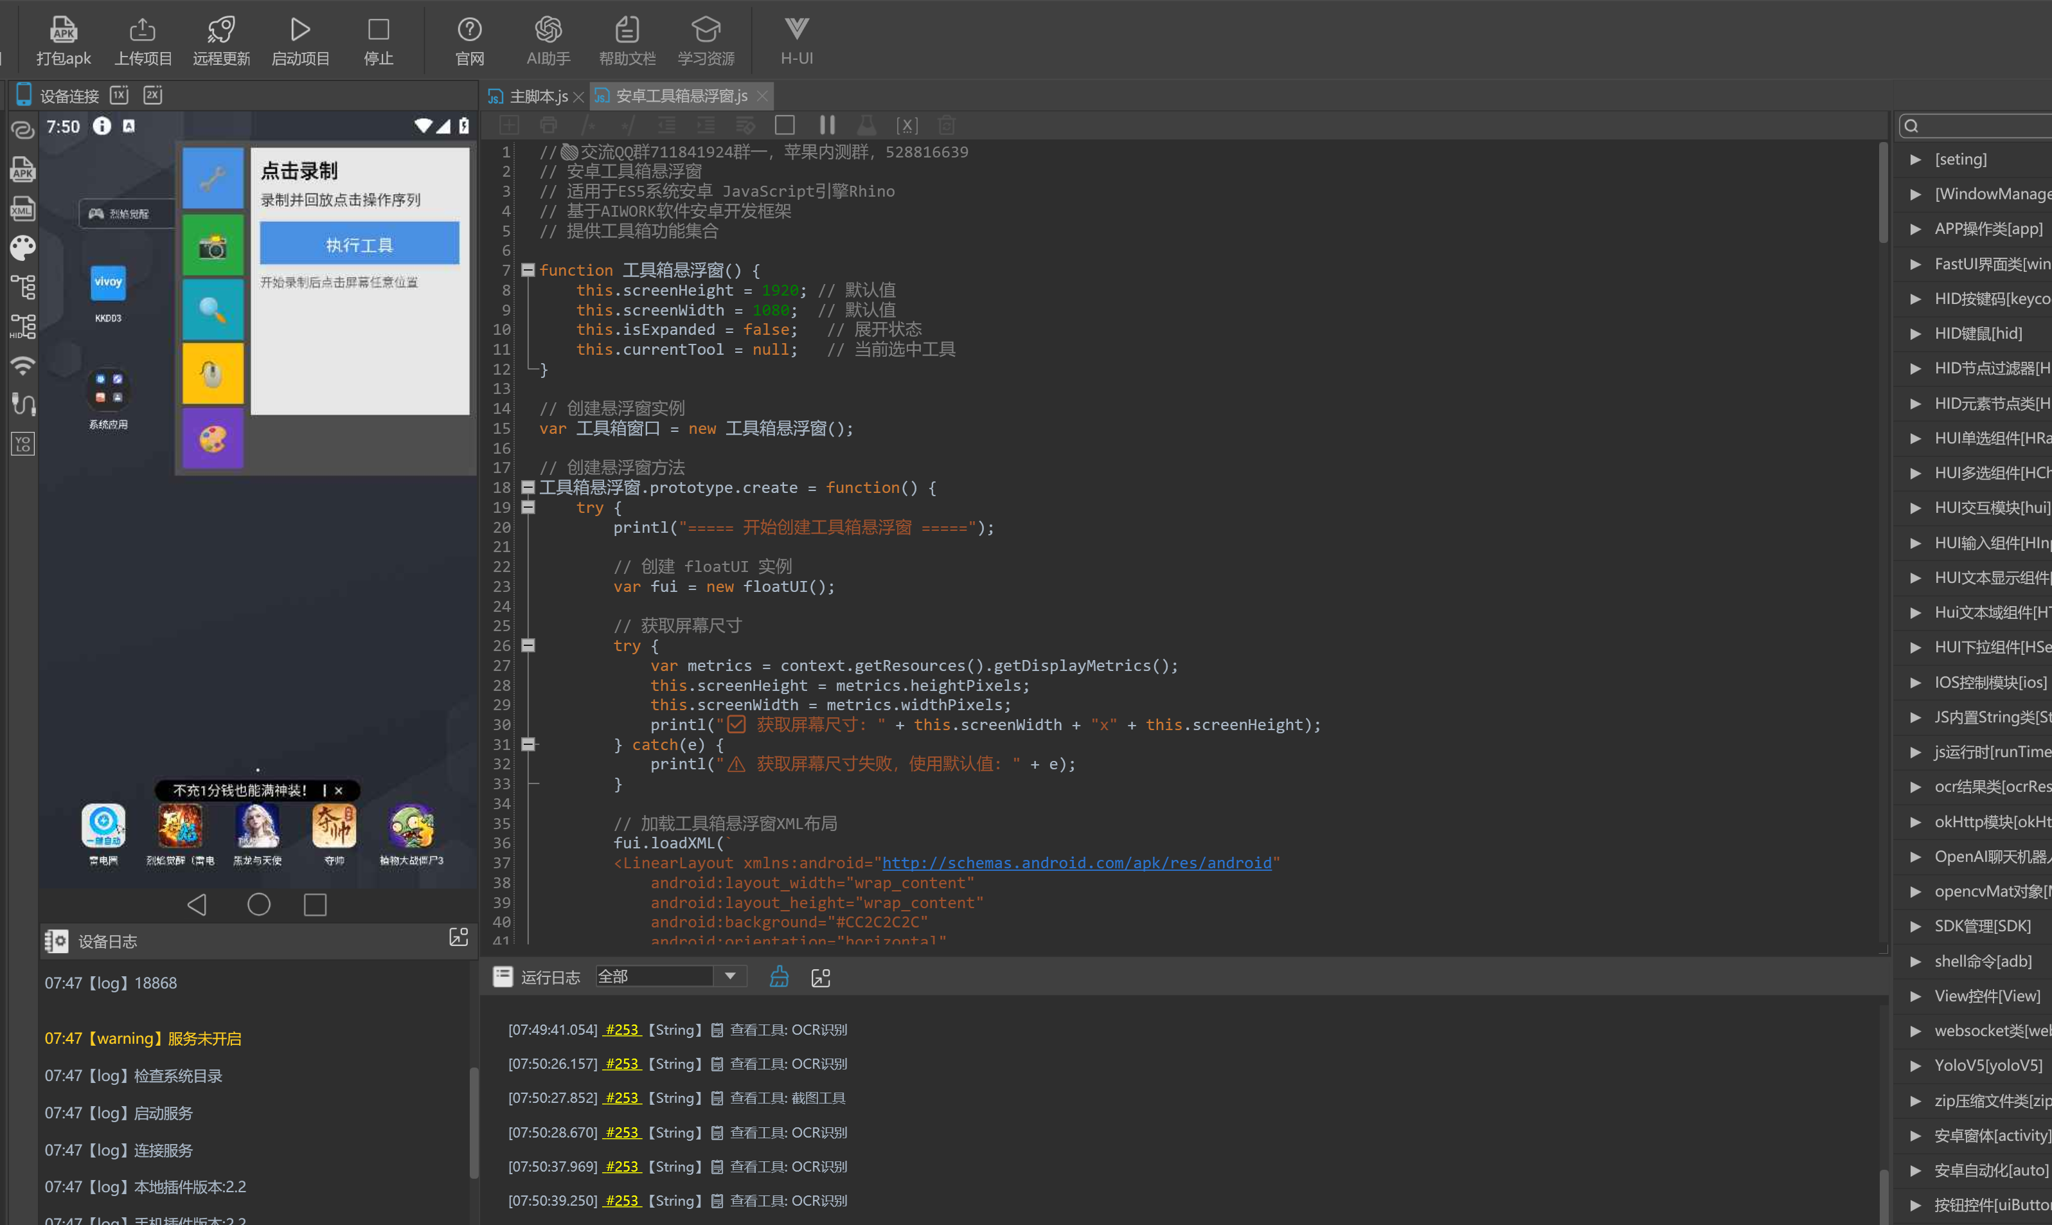Click the palette icon in left sidebar
The width and height of the screenshot is (2052, 1225).
click(x=22, y=247)
